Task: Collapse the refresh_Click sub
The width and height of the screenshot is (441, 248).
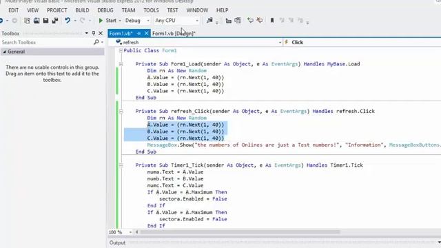Action: point(121,112)
